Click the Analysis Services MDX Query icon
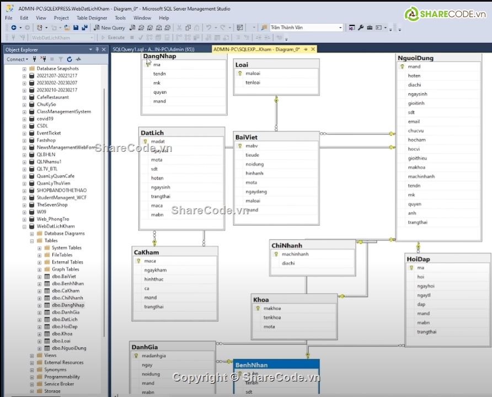This screenshot has width=492, height=397. [x=142, y=28]
